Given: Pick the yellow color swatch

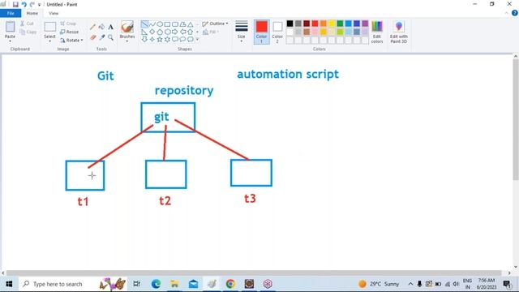Looking at the screenshot, I should tap(332, 24).
